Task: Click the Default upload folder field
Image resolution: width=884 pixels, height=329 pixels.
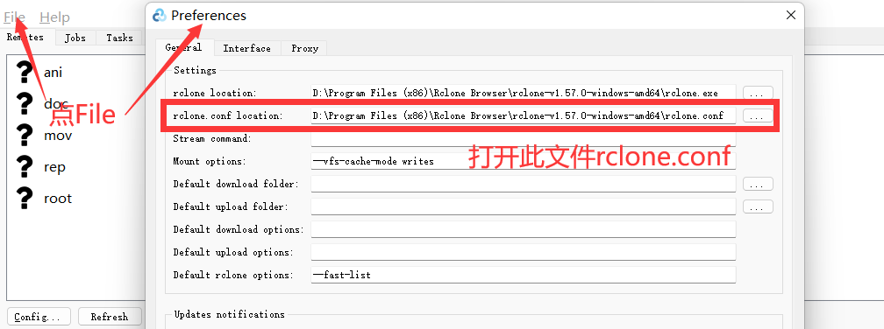Action: tap(524, 206)
